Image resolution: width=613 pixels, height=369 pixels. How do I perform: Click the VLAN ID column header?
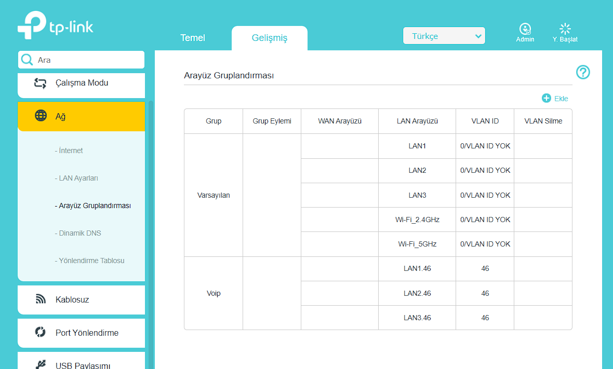(x=485, y=121)
